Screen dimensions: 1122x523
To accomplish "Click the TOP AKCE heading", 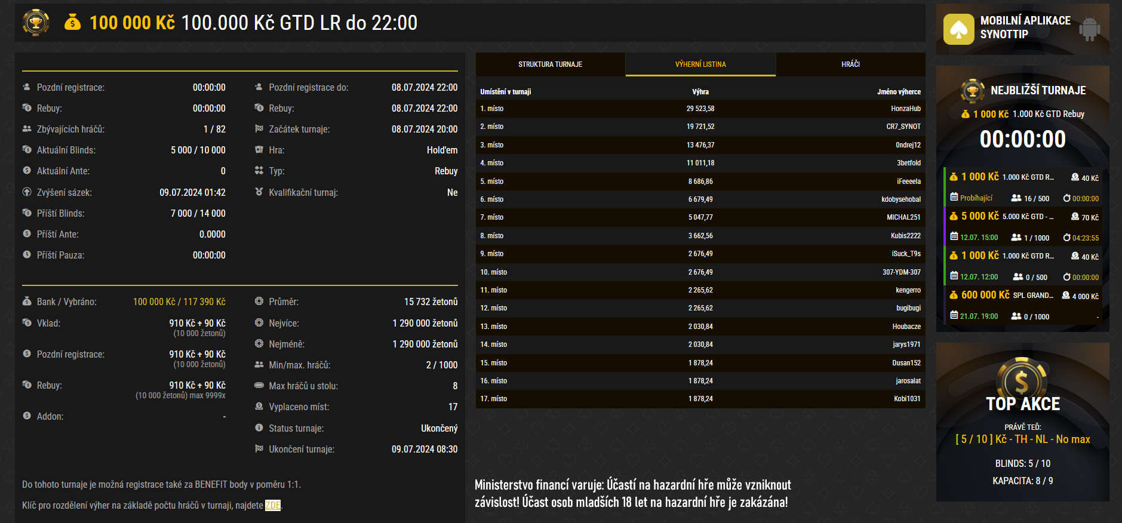I will point(1023,404).
